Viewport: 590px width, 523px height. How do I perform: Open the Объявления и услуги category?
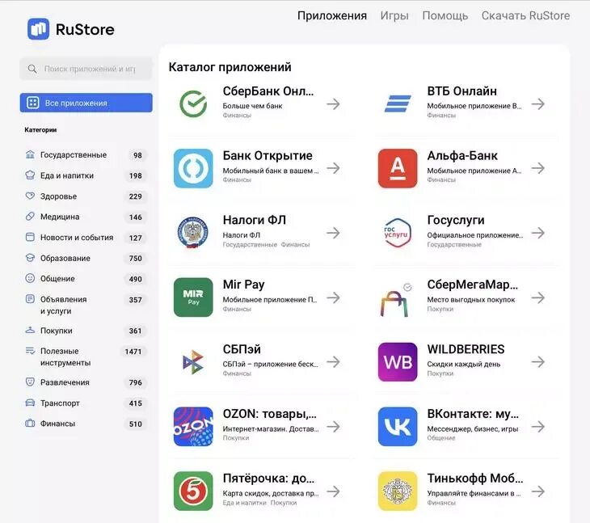[x=64, y=305]
